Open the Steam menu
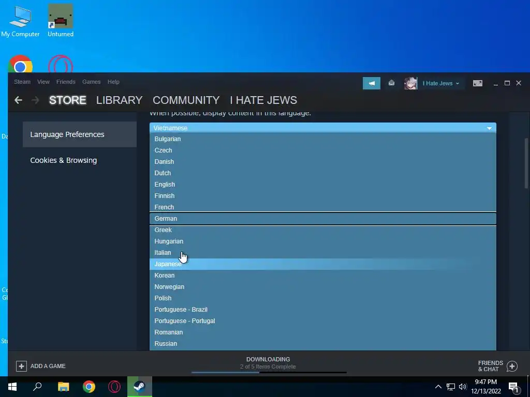 [22, 82]
